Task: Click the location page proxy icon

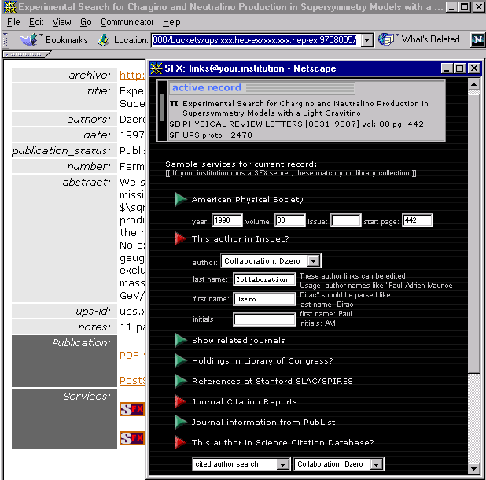Action: click(x=104, y=40)
